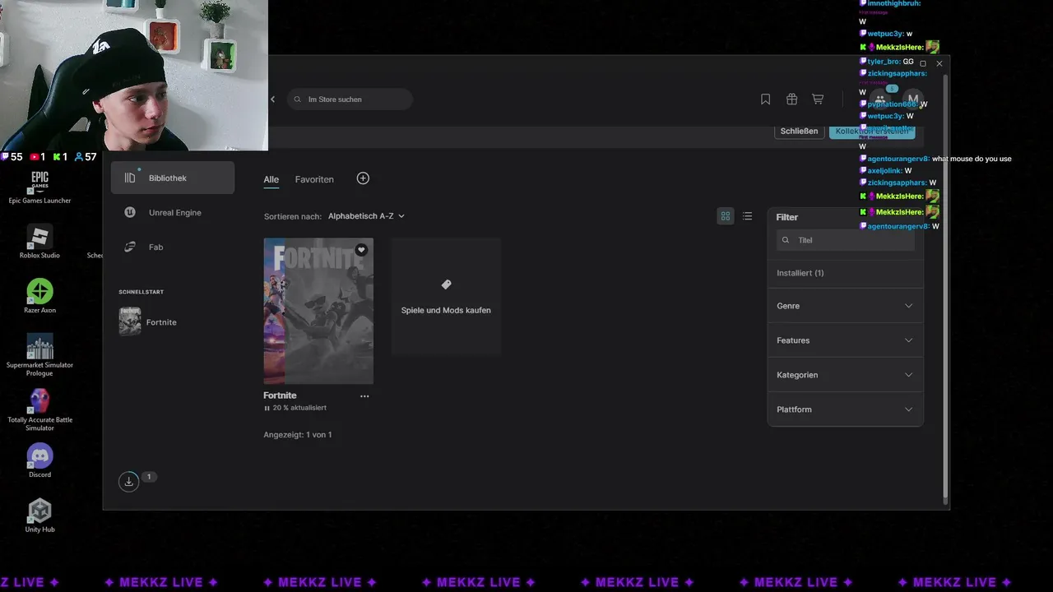Click the gift icon in the header
This screenshot has height=592, width=1053.
point(791,99)
